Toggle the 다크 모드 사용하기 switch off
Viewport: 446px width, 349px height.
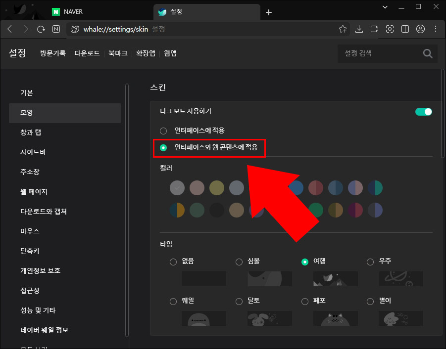click(x=423, y=111)
